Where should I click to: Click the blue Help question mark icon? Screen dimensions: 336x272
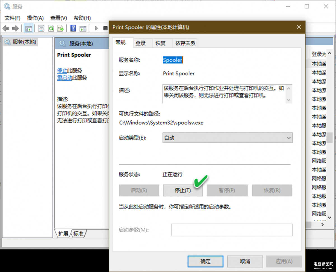[x=73, y=28]
